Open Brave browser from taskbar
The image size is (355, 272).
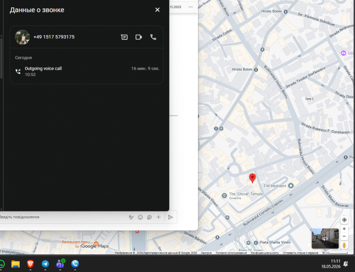(x=30, y=264)
